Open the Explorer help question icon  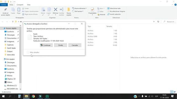175,5
